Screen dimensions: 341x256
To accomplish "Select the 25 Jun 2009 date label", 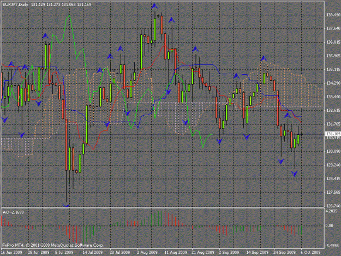I will [x=39, y=253].
